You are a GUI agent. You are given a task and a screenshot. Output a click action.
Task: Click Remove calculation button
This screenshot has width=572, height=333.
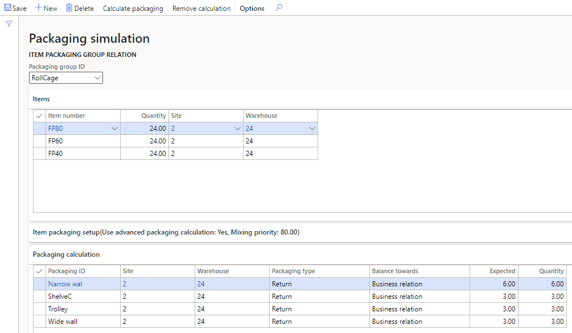(x=201, y=9)
